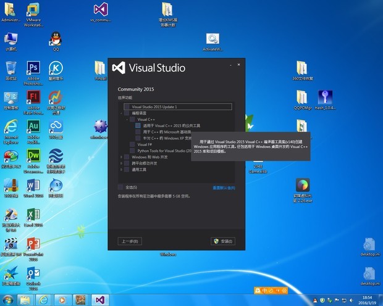Viewport: 383px width, 306px height.
Task: Open the IME toolbar settings gear
Action: pyautogui.click(x=284, y=291)
